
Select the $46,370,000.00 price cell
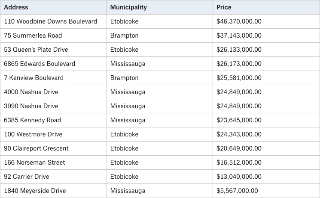[266, 21]
